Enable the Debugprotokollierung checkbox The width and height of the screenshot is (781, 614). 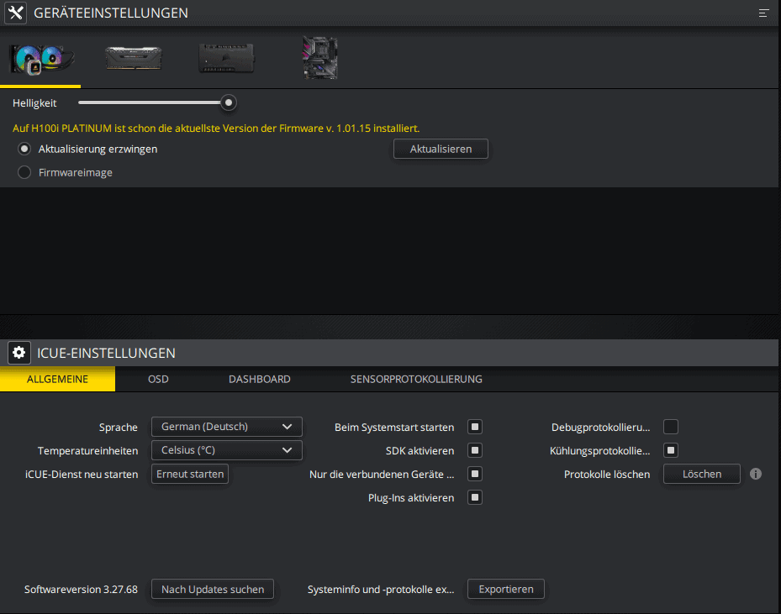pos(671,427)
